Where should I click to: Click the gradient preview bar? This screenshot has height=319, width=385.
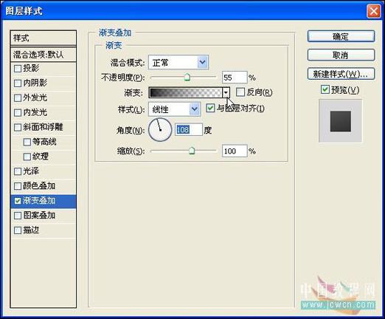tap(186, 93)
